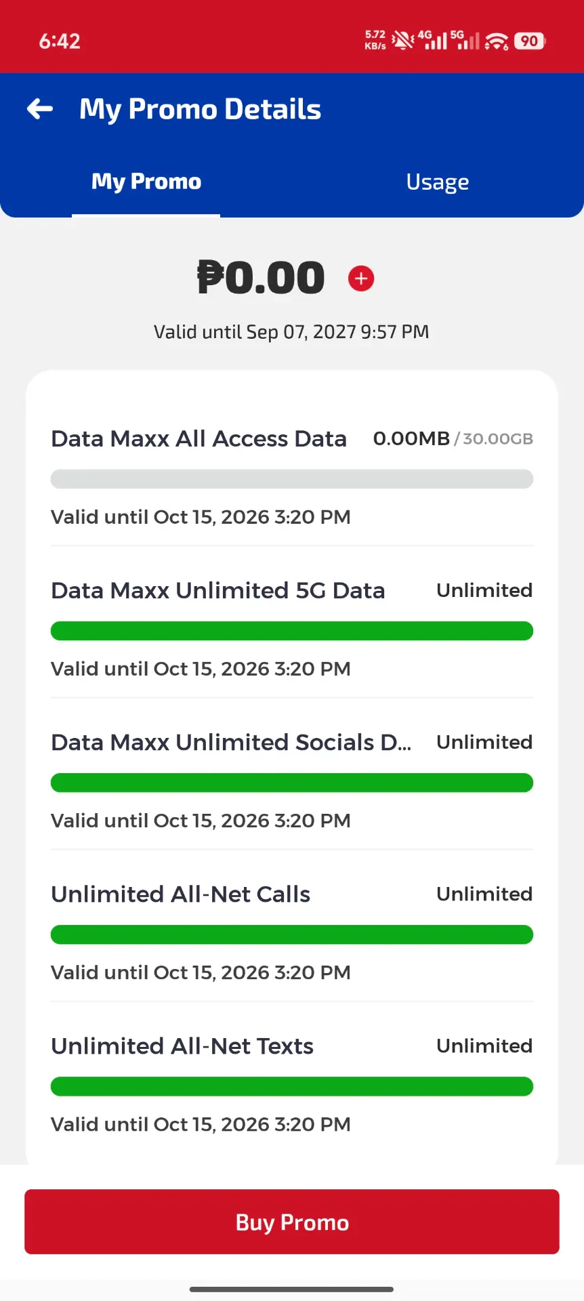This screenshot has width=584, height=1301.
Task: Tap the Data Maxx All Access Data progress bar
Action: (292, 479)
